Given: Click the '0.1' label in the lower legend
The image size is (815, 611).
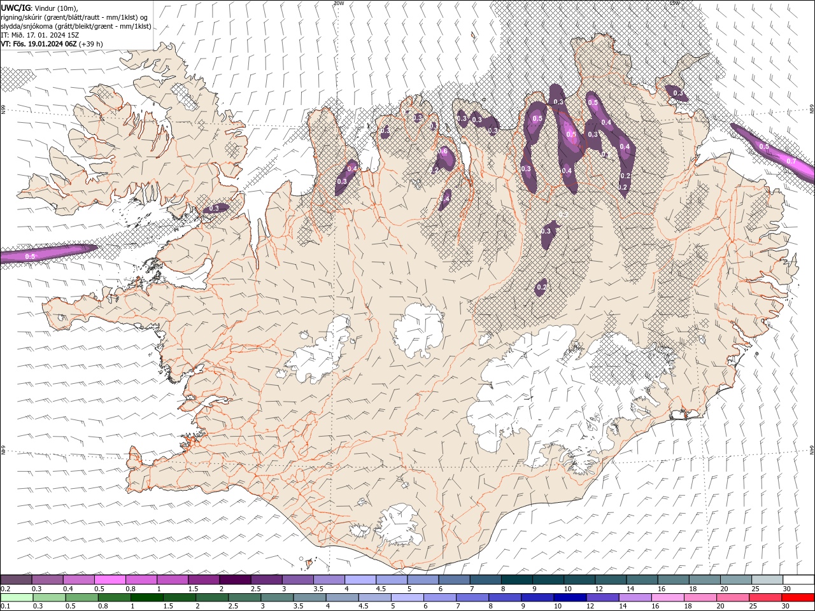Looking at the screenshot, I should pyautogui.click(x=5, y=607).
